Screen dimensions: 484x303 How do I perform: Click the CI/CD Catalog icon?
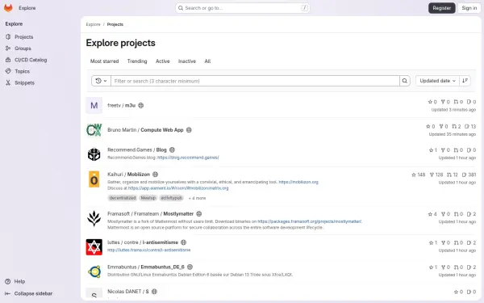tap(8, 60)
